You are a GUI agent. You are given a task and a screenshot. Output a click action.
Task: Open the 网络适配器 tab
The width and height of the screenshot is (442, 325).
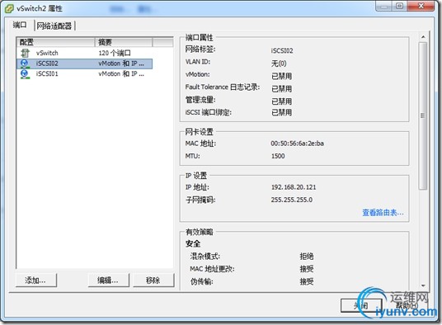coord(54,26)
